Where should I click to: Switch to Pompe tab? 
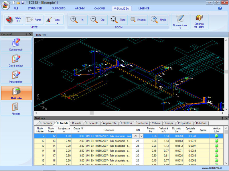tap(169, 123)
